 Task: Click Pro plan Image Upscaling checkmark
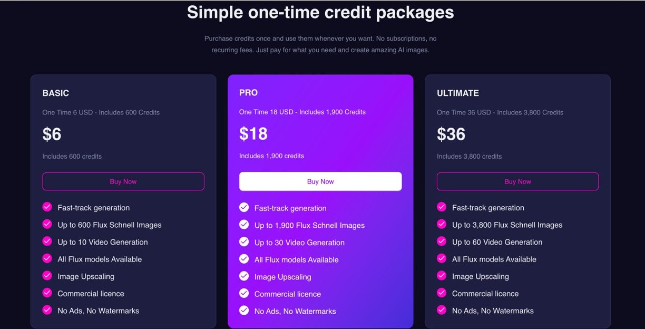point(244,276)
